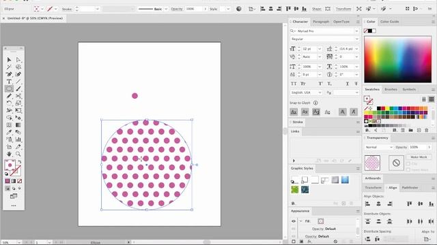Click the Fill color box in toolbox
The width and height of the screenshot is (437, 245).
[x=10, y=165]
